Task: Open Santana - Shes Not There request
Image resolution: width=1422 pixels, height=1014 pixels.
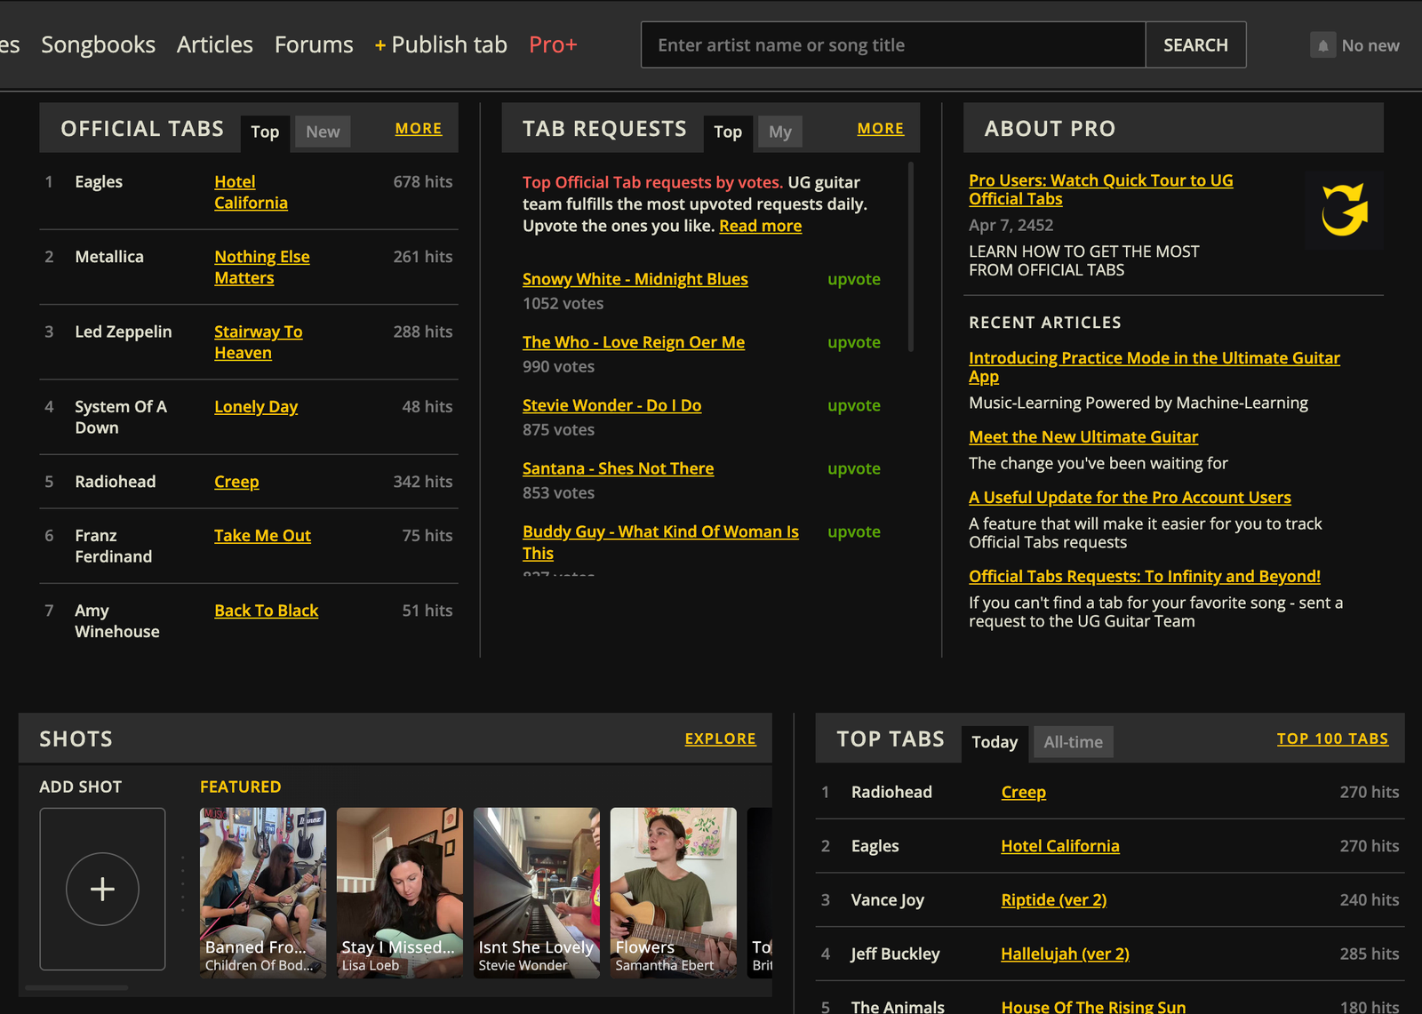Action: pos(619,468)
